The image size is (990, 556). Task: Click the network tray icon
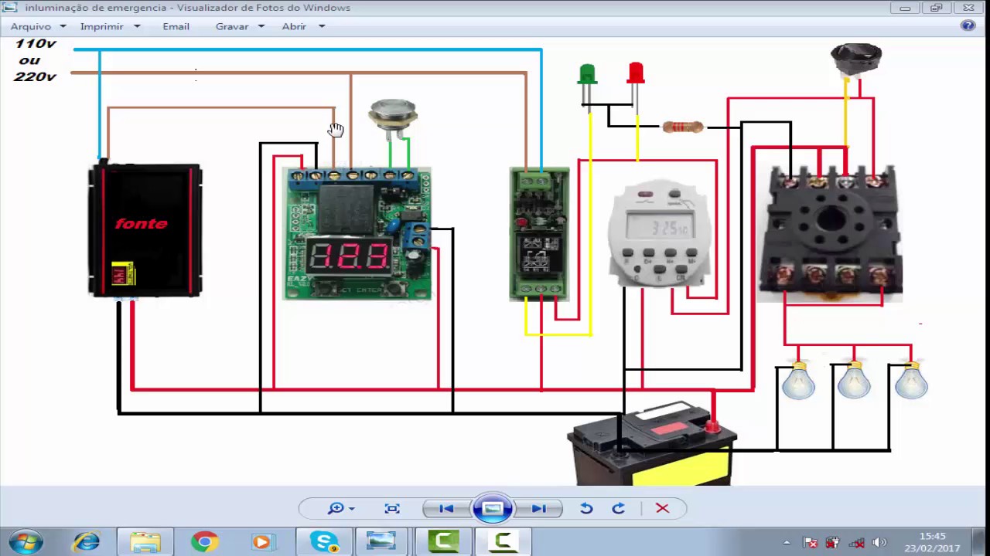[x=856, y=543]
